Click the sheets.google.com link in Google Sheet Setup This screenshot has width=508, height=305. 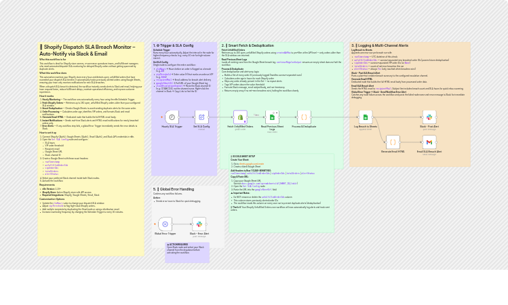click(x=252, y=164)
